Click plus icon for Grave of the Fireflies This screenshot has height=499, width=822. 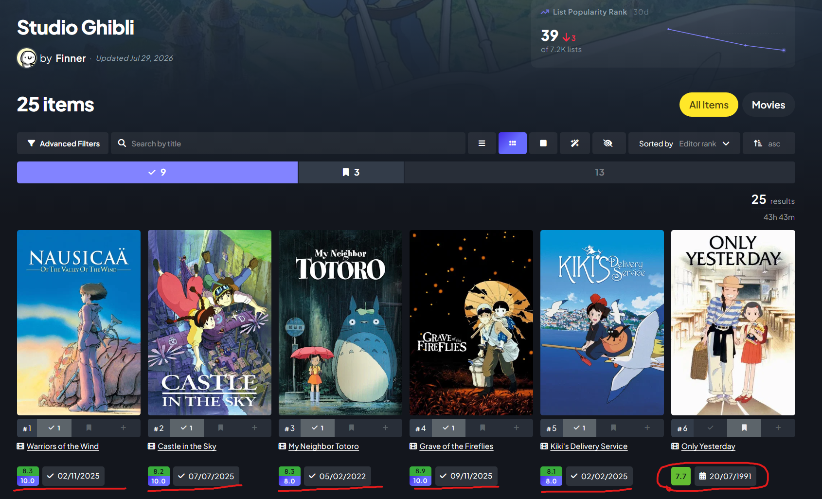[516, 428]
